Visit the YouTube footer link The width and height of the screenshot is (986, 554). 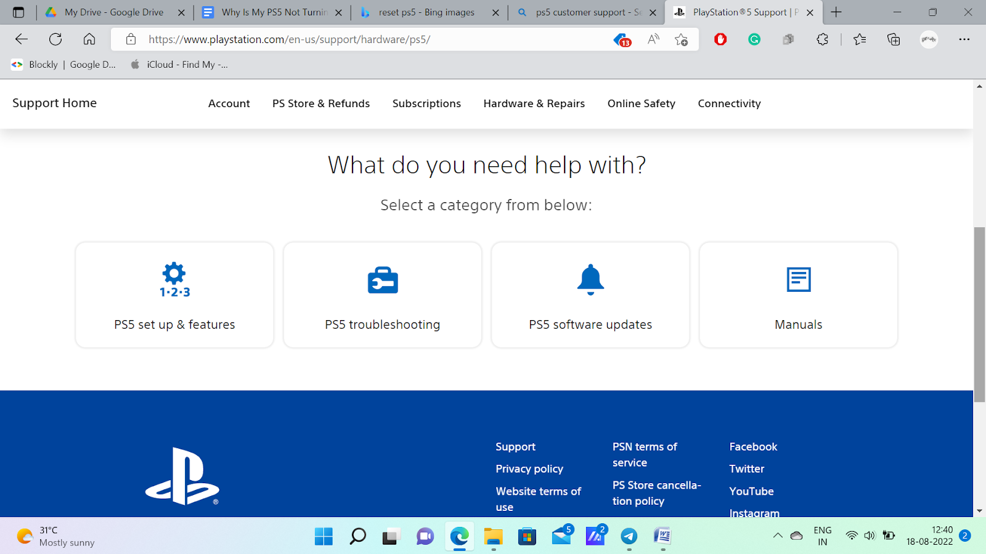pos(751,491)
